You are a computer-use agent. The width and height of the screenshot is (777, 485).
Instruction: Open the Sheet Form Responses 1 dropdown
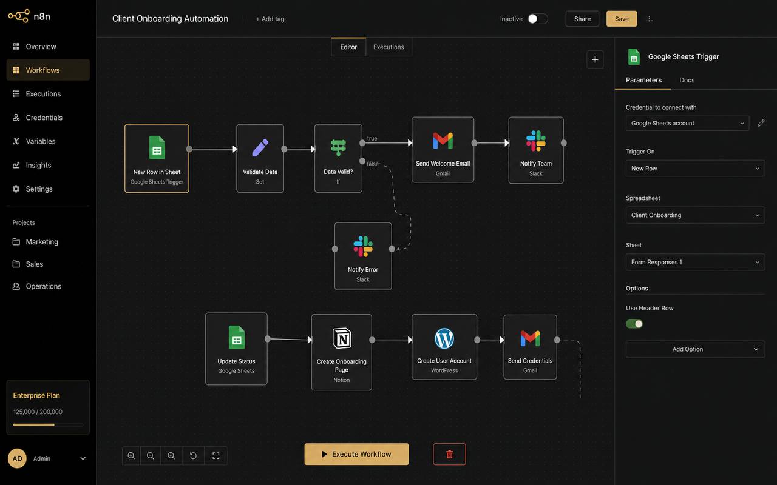point(695,263)
